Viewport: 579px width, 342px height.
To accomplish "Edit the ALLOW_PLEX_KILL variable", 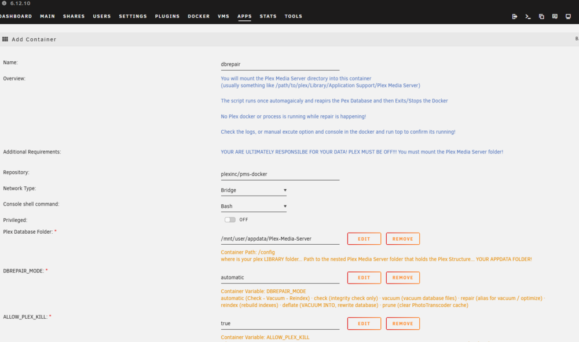I will 364,323.
